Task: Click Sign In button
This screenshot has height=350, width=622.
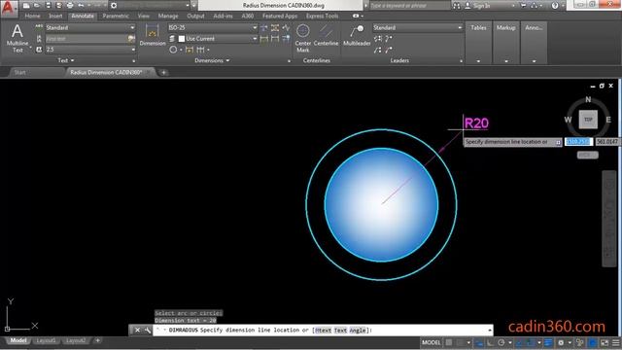Action: [481, 6]
